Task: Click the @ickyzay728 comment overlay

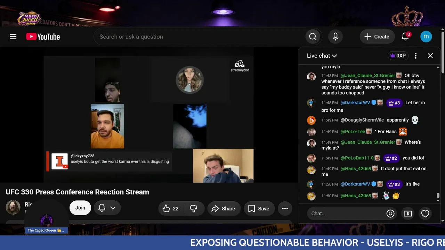Action: point(110,161)
